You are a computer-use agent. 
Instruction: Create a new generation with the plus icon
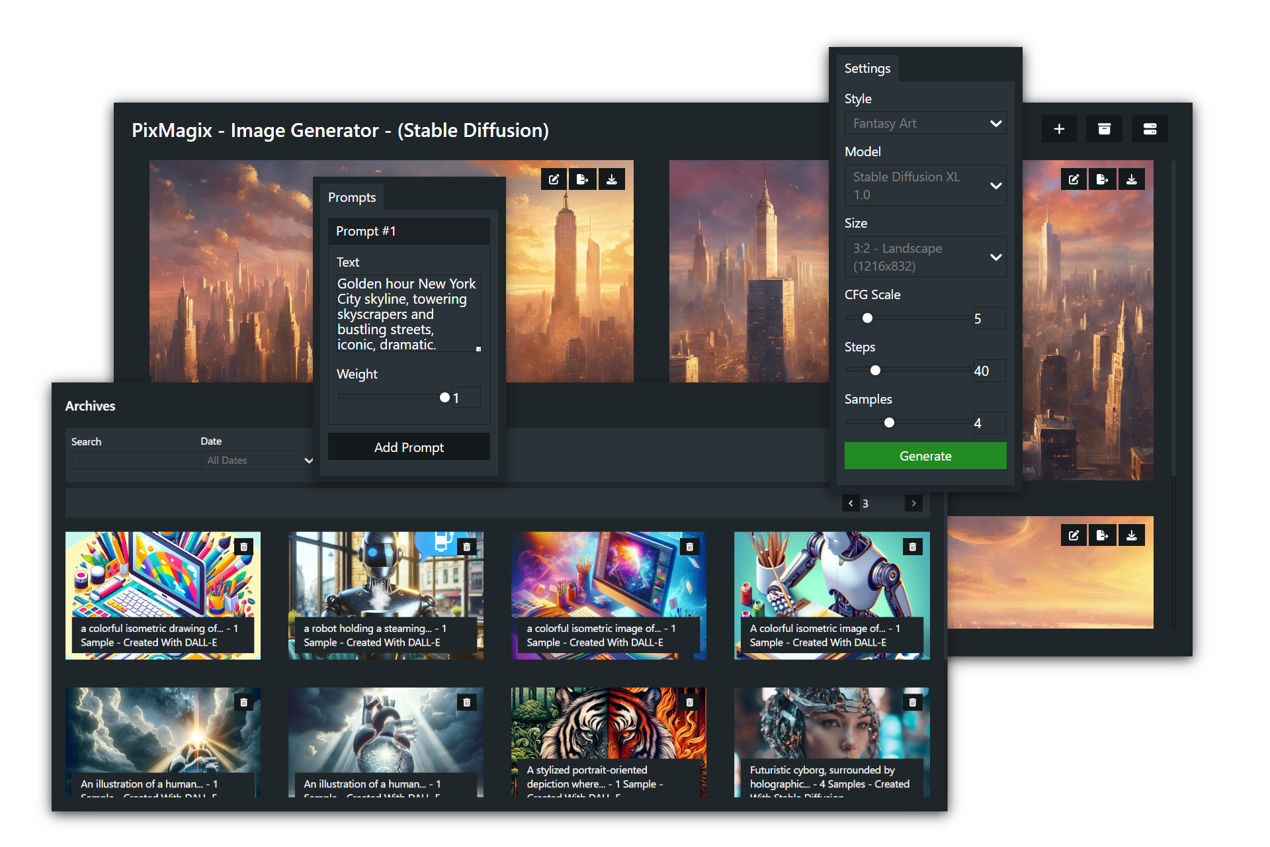pos(1059,128)
